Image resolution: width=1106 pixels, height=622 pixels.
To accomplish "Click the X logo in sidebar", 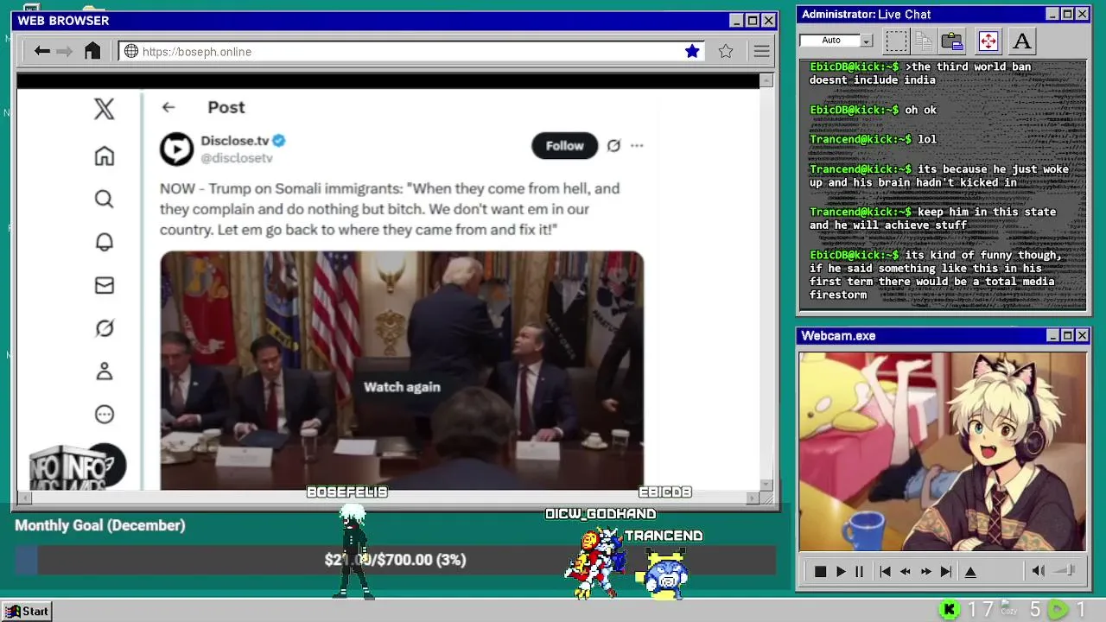I will pos(104,108).
